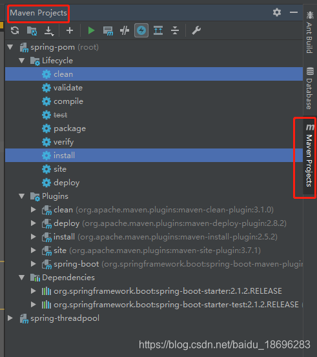Screen dimensions: 317x357
Task: Open the panel gear options menu
Action: [x=277, y=12]
